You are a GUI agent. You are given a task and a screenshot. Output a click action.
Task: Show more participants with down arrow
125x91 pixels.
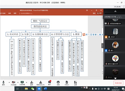pos(115,78)
